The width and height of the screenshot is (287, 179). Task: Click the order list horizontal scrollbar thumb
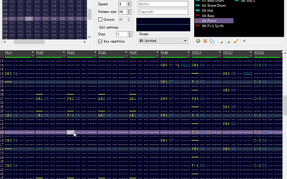click(29, 42)
